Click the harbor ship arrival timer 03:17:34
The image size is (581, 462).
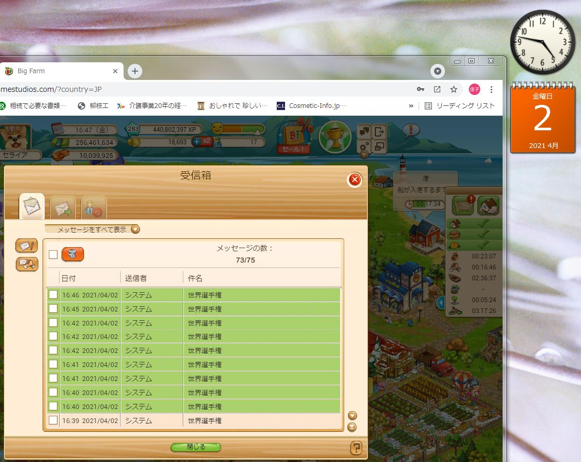click(x=425, y=204)
